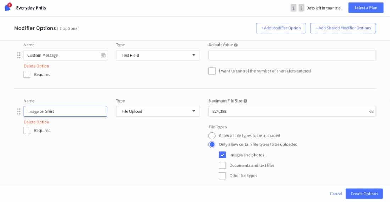This screenshot has height=202, width=390.
Task: Click Delete Option under Custom Message
Action: 37,66
